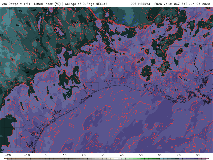Click the "64" dewpoint value on the map
Viewport: 213px width, 160px height.
pyautogui.click(x=18, y=25)
